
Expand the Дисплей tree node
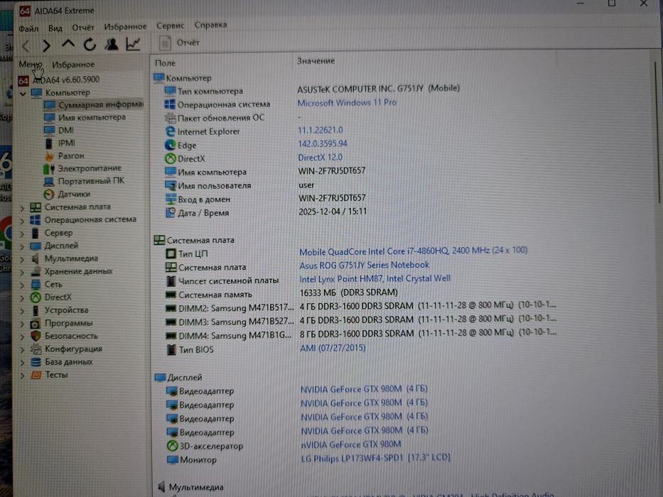(23, 246)
